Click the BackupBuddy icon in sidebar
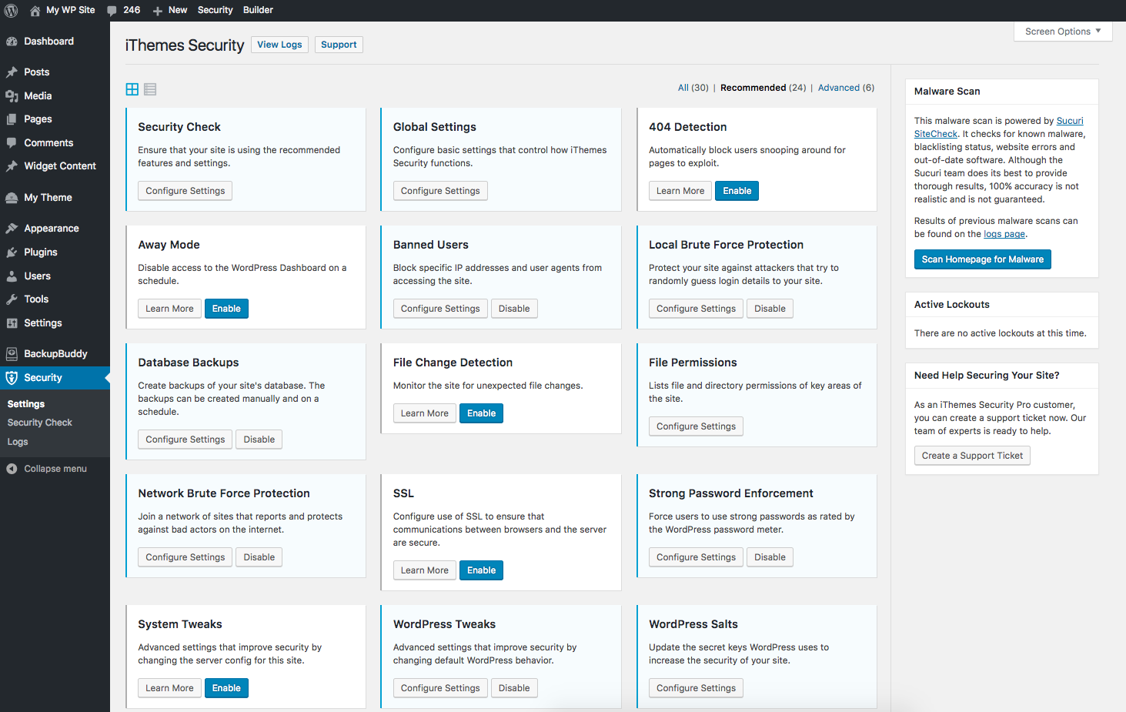Viewport: 1126px width, 712px height. (12, 354)
